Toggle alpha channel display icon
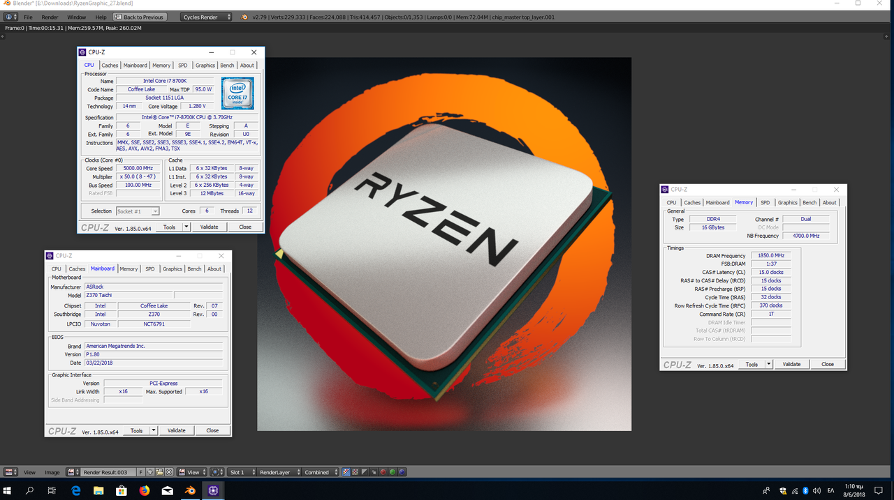This screenshot has width=894, height=500. 364,472
